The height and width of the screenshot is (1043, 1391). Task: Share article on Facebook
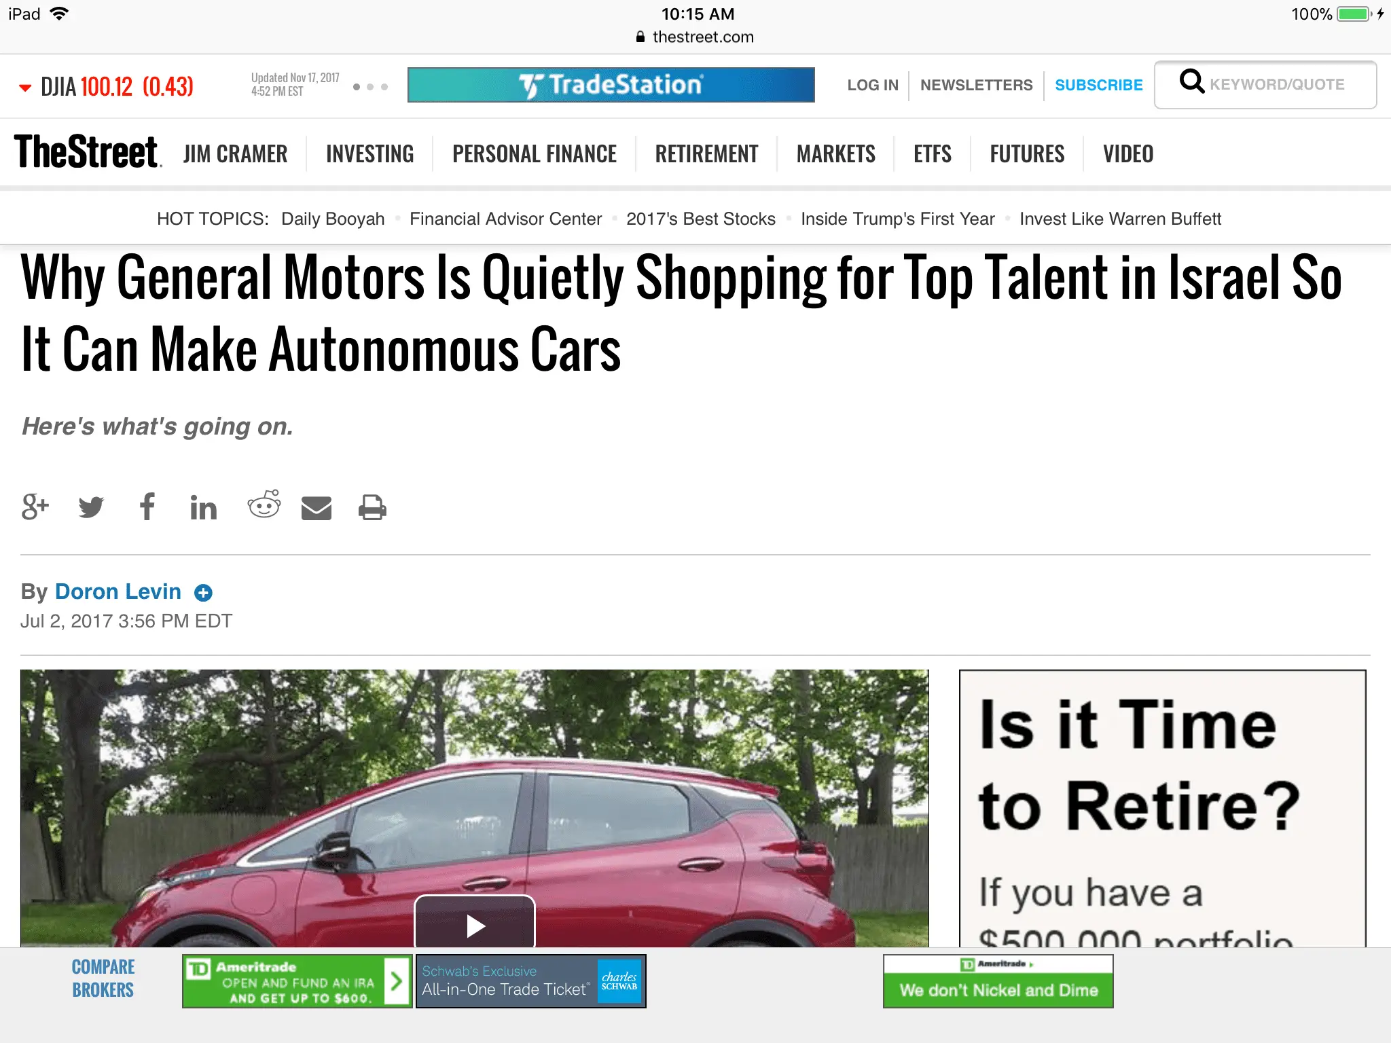point(147,507)
